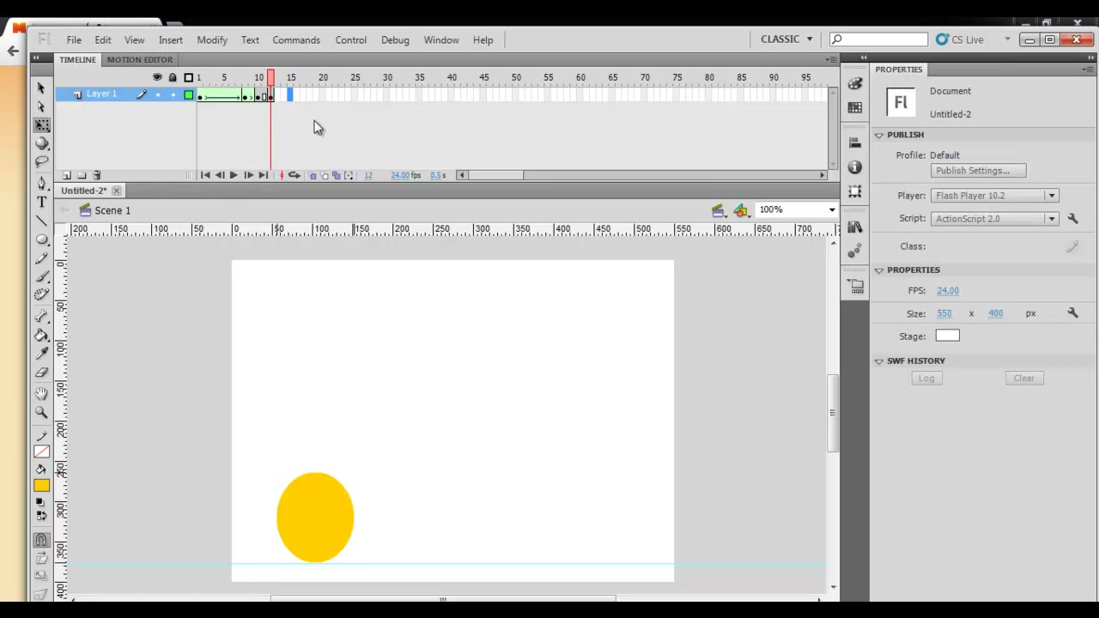Image resolution: width=1099 pixels, height=618 pixels.
Task: Open the Player version dropdown
Action: click(994, 196)
